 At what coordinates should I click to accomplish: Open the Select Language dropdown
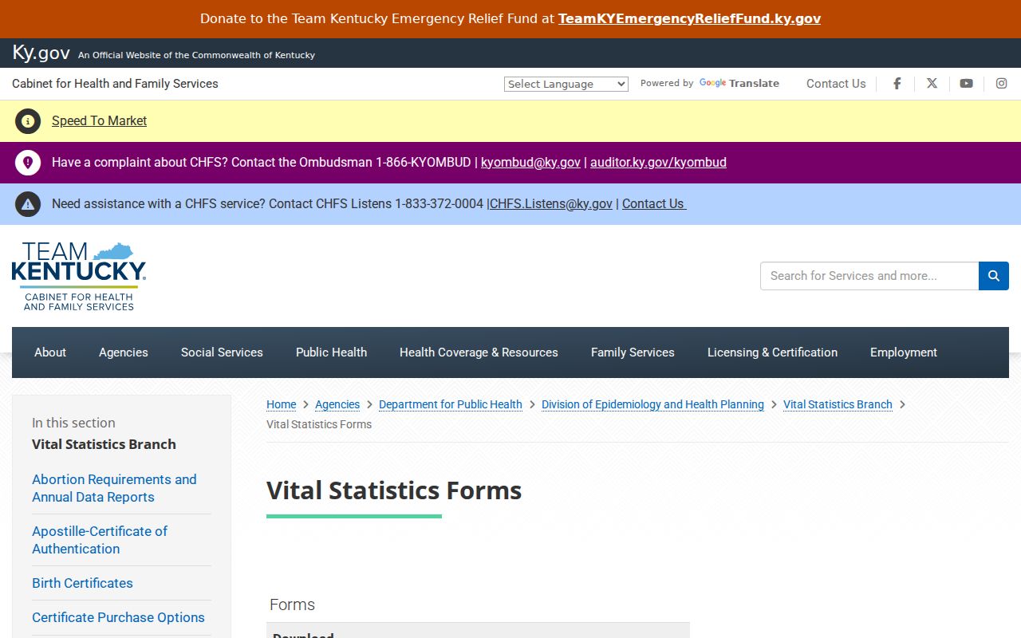click(566, 84)
